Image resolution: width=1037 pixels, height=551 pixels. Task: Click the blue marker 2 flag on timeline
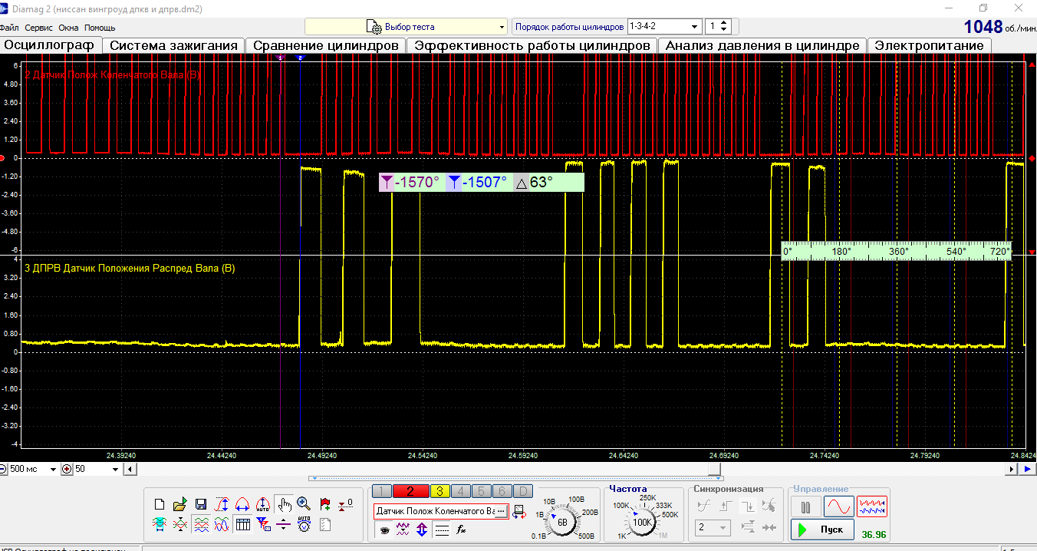[300, 58]
